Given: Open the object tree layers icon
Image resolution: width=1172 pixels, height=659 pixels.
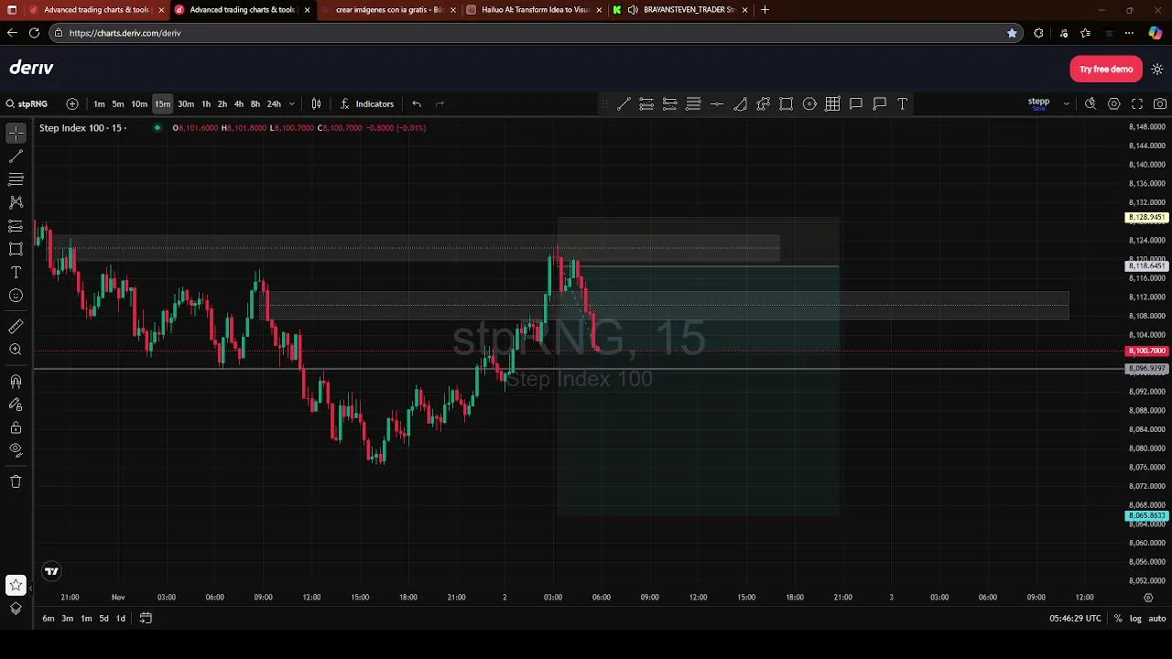Looking at the screenshot, I should (16, 609).
